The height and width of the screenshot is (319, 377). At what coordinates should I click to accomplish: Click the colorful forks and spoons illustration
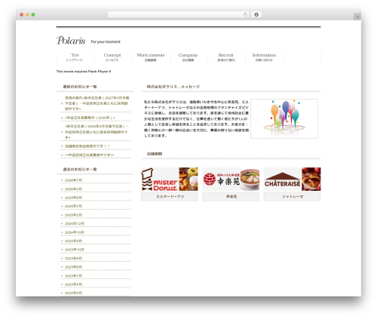tap(284, 118)
